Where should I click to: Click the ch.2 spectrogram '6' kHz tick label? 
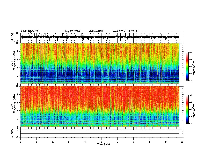click(x=18, y=103)
